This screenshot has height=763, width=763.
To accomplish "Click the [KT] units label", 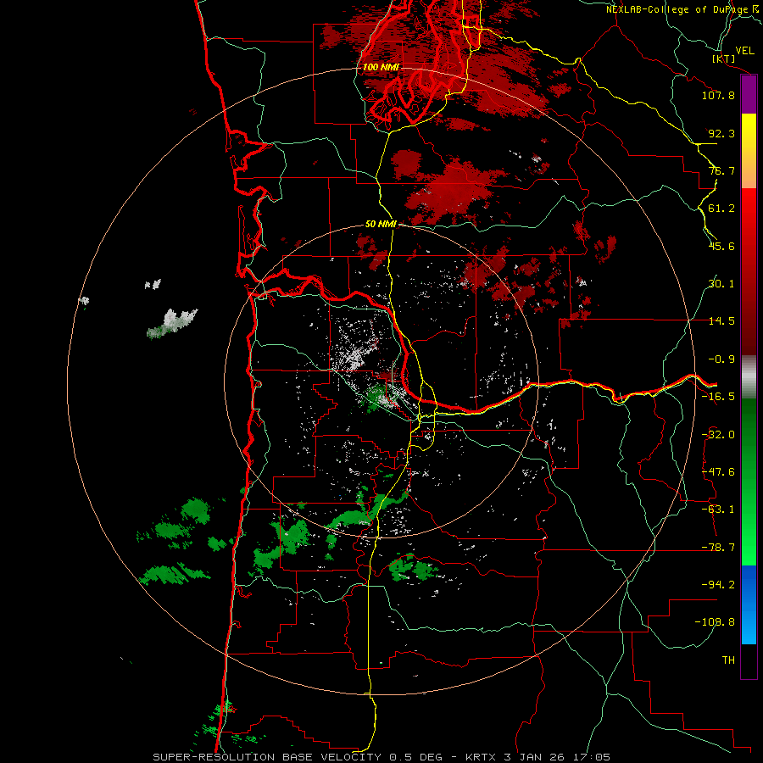I will point(724,58).
